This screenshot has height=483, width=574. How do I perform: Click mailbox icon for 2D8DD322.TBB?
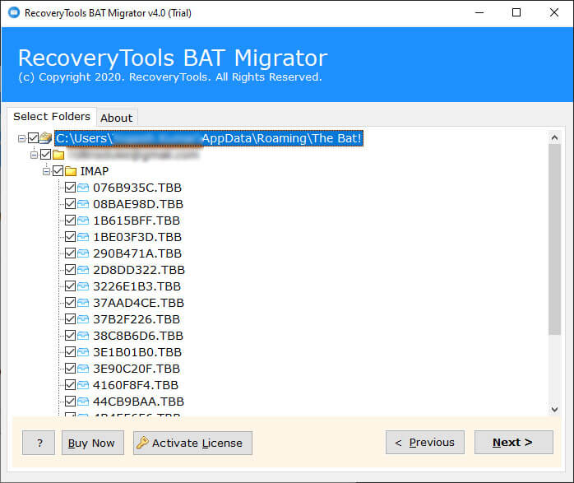pyautogui.click(x=83, y=270)
